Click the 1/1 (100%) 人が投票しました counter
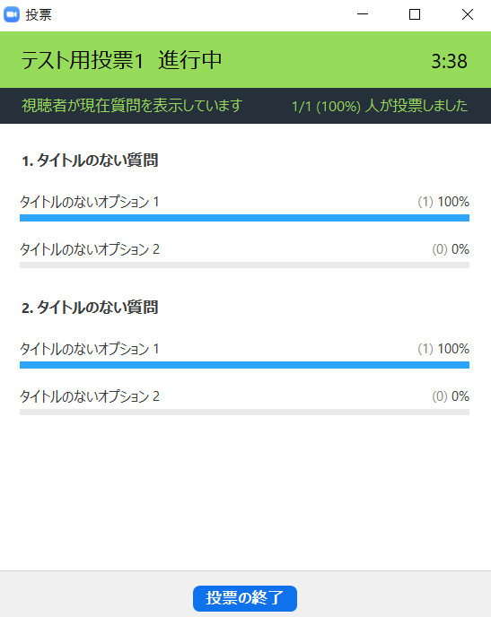 (380, 106)
